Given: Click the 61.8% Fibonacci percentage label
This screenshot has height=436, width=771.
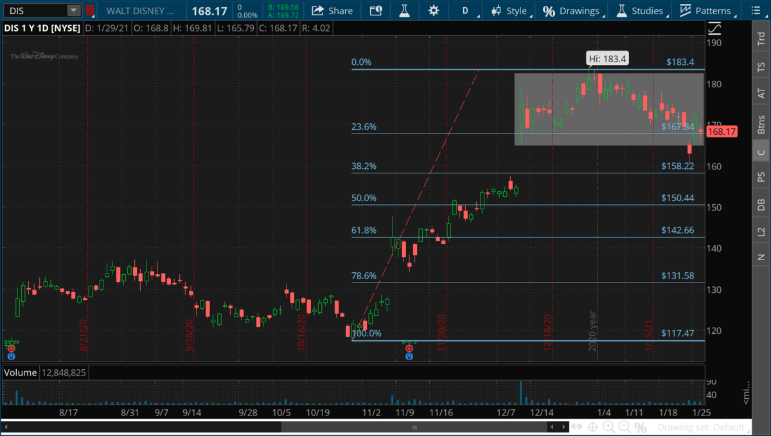Looking at the screenshot, I should coord(364,230).
